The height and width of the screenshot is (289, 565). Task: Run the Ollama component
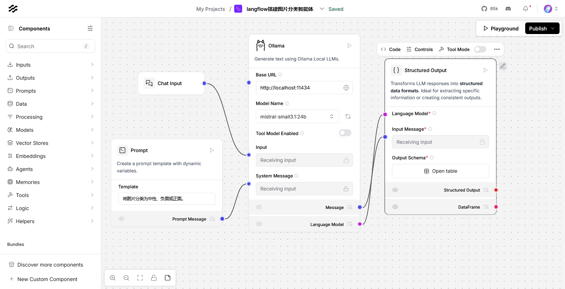pos(349,46)
